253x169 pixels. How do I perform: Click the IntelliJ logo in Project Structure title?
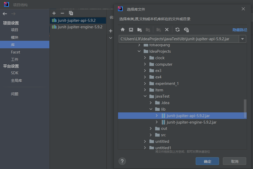click(7, 4)
